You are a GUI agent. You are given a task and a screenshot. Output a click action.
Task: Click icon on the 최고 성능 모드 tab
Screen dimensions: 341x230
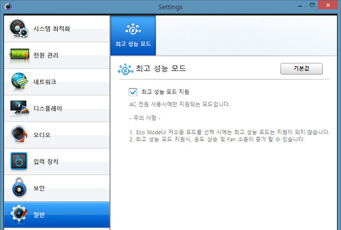pos(133,29)
